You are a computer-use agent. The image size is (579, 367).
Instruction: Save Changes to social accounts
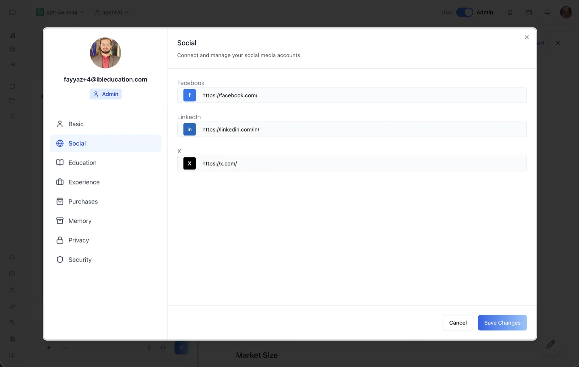pyautogui.click(x=502, y=323)
